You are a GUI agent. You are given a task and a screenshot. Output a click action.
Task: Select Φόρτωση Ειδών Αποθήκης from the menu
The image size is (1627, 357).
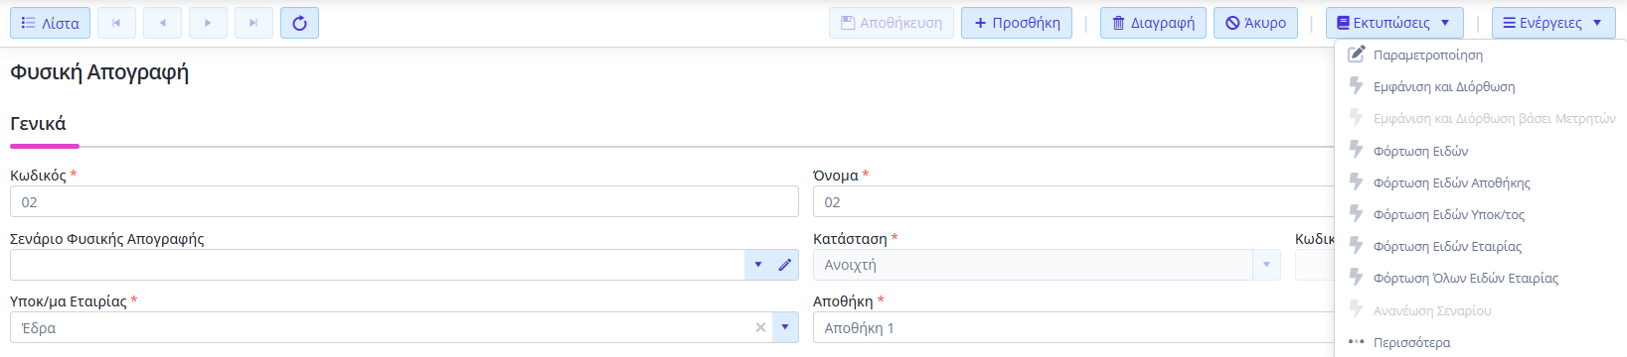(x=1451, y=182)
